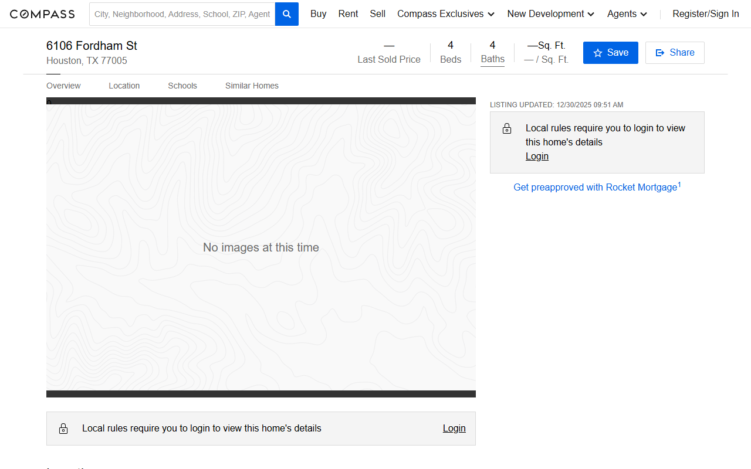The image size is (751, 469).
Task: Save this home listing
Action: 611,53
